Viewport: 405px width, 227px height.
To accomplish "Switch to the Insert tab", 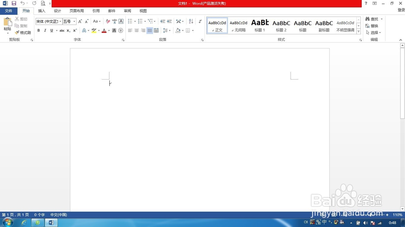I will [x=42, y=11].
